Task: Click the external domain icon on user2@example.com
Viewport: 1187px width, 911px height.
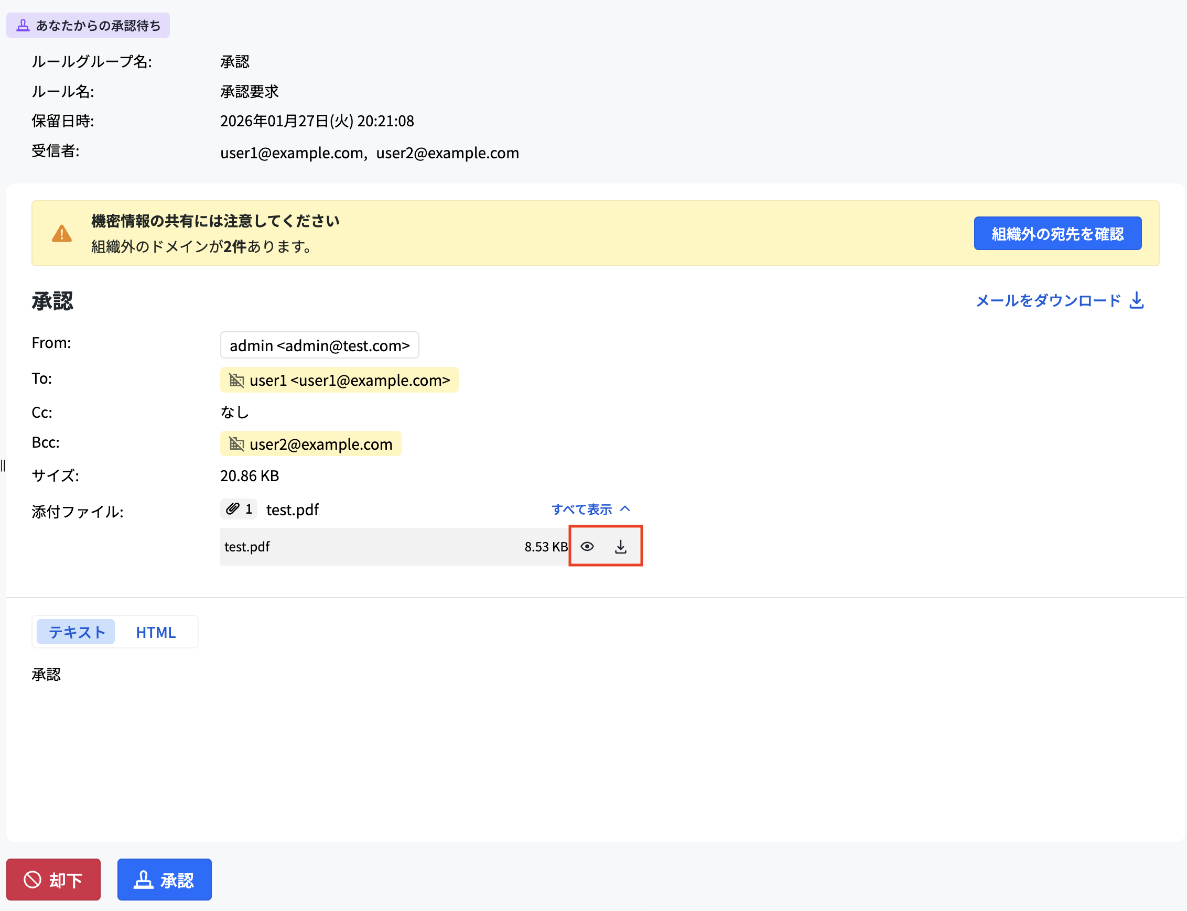Action: (x=236, y=443)
